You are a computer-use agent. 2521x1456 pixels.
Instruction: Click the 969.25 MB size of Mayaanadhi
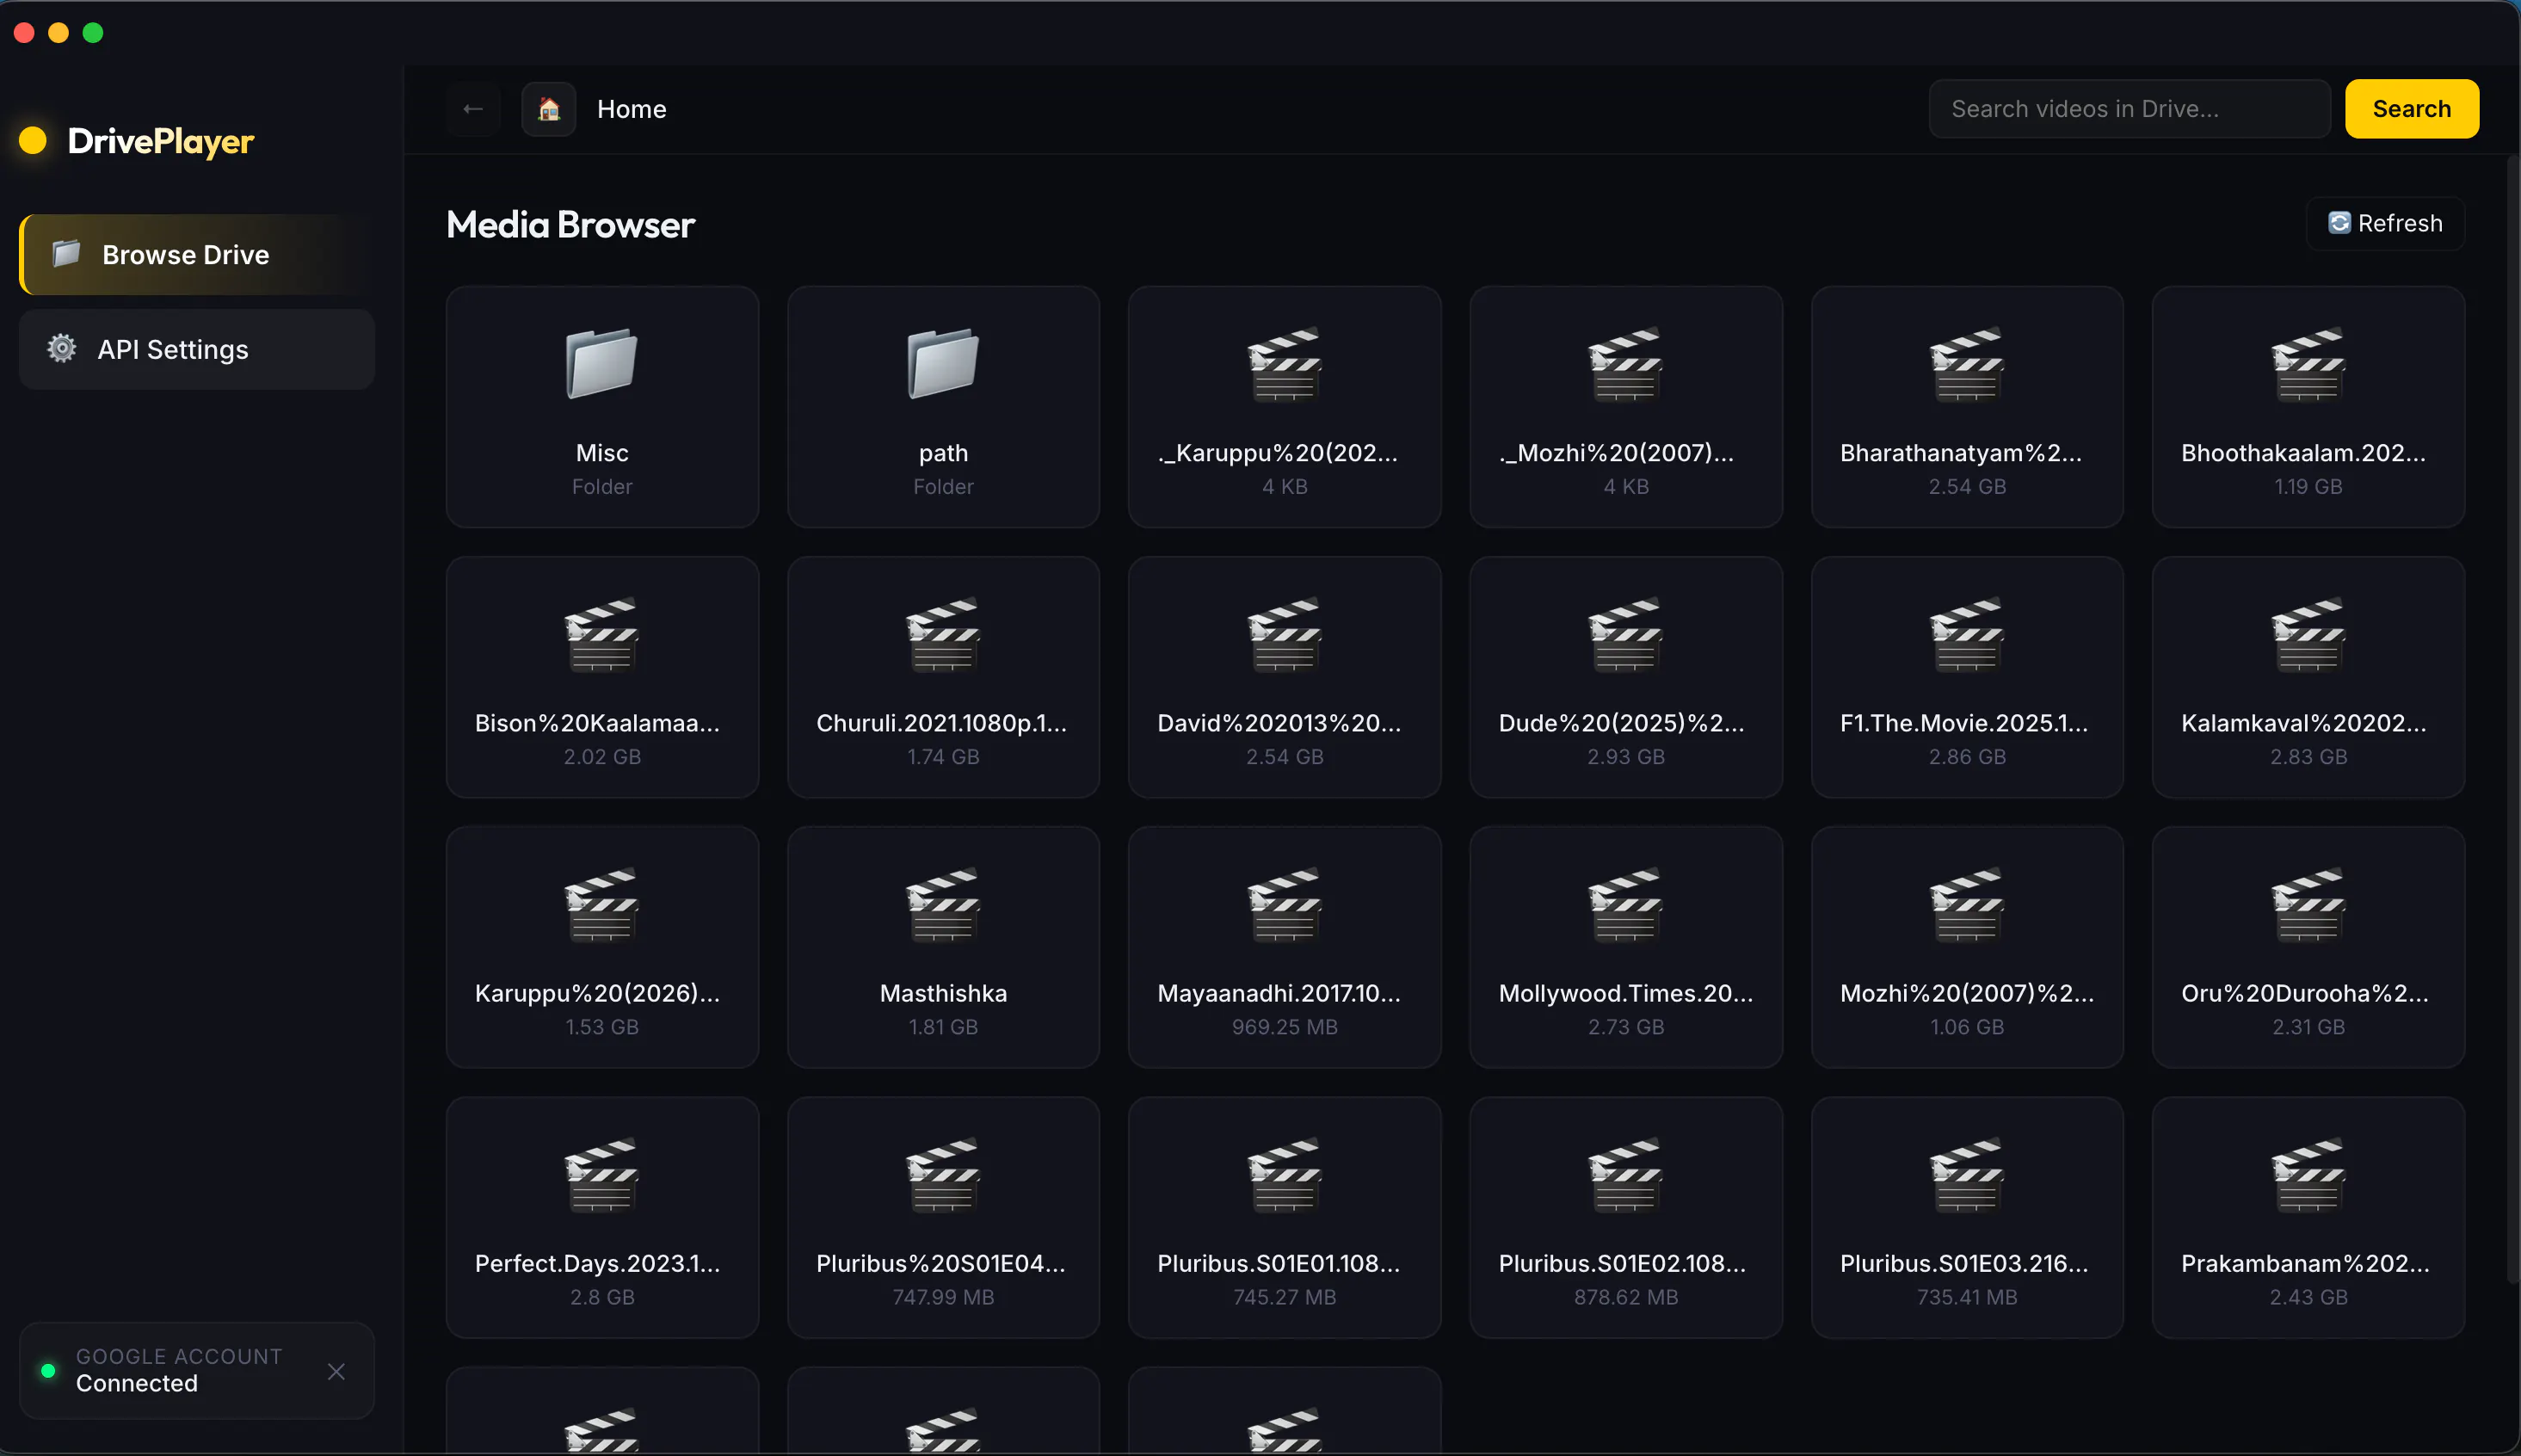point(1285,1027)
